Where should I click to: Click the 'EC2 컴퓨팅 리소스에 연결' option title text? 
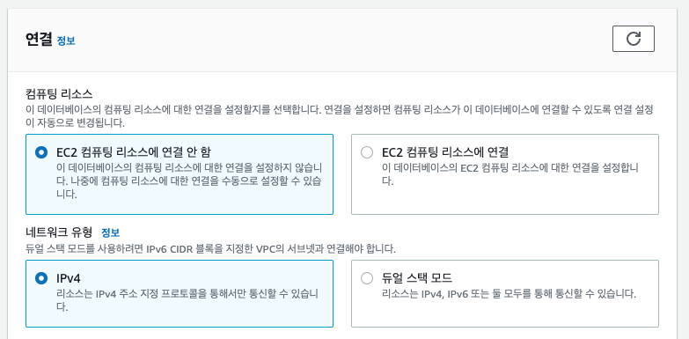[445, 152]
